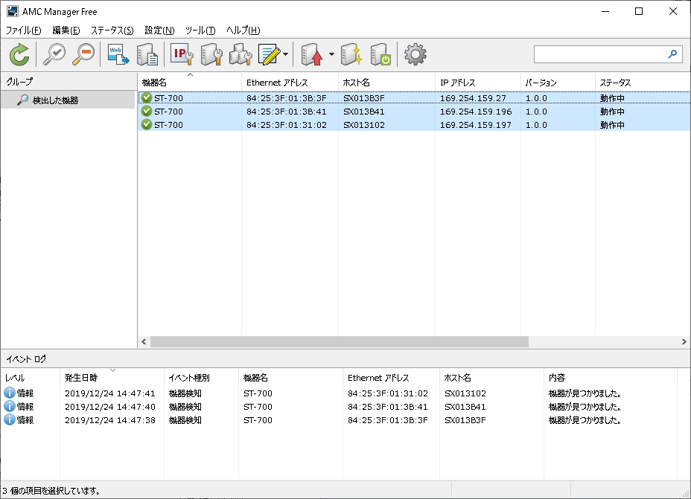Configure a single device with the wrench icon

pyautogui.click(x=211, y=54)
